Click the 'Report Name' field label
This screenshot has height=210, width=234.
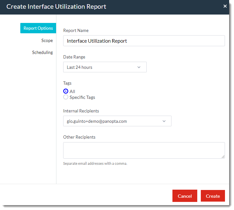click(x=76, y=30)
